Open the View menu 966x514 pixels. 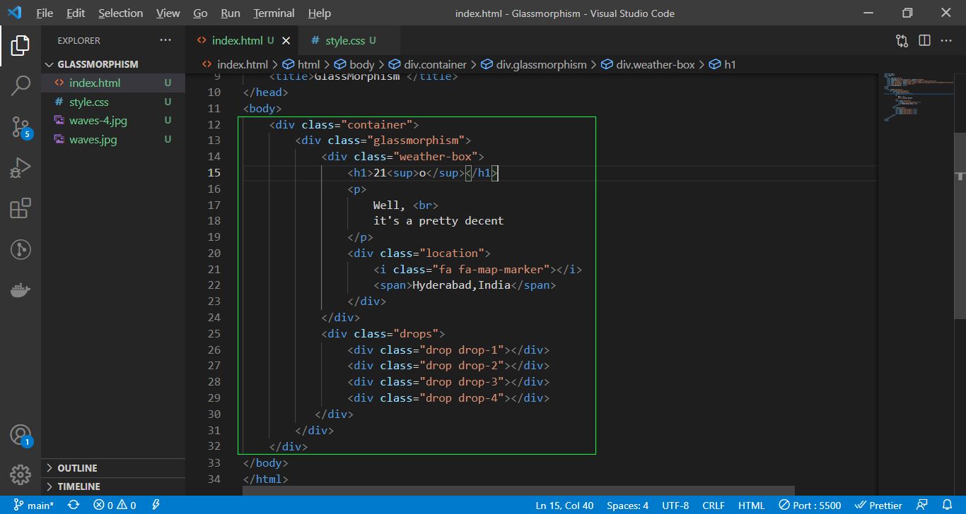(168, 13)
